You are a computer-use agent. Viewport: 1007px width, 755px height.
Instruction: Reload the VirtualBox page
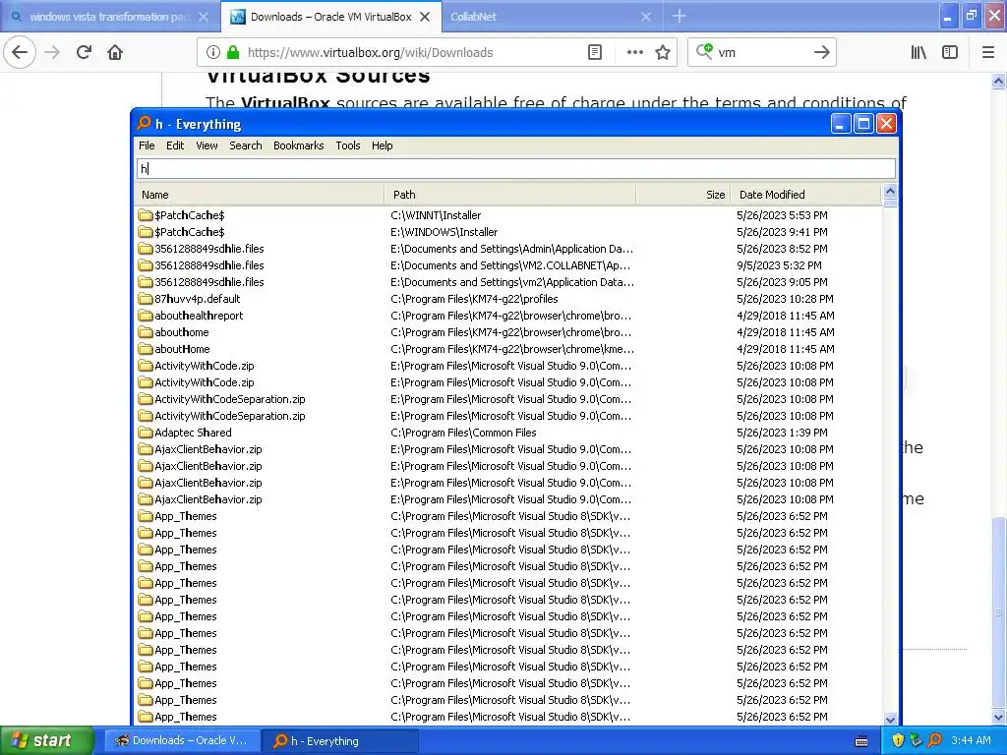[x=84, y=52]
